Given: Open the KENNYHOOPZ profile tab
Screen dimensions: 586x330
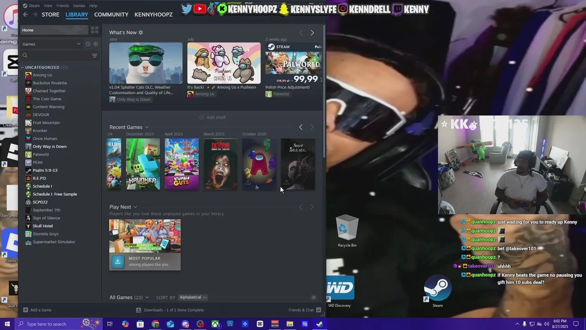Looking at the screenshot, I should 153,15.
